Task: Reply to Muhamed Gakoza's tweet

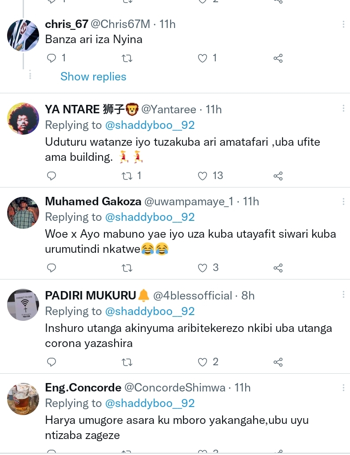Action: [52, 268]
